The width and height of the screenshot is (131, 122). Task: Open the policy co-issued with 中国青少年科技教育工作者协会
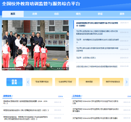coord(25,118)
